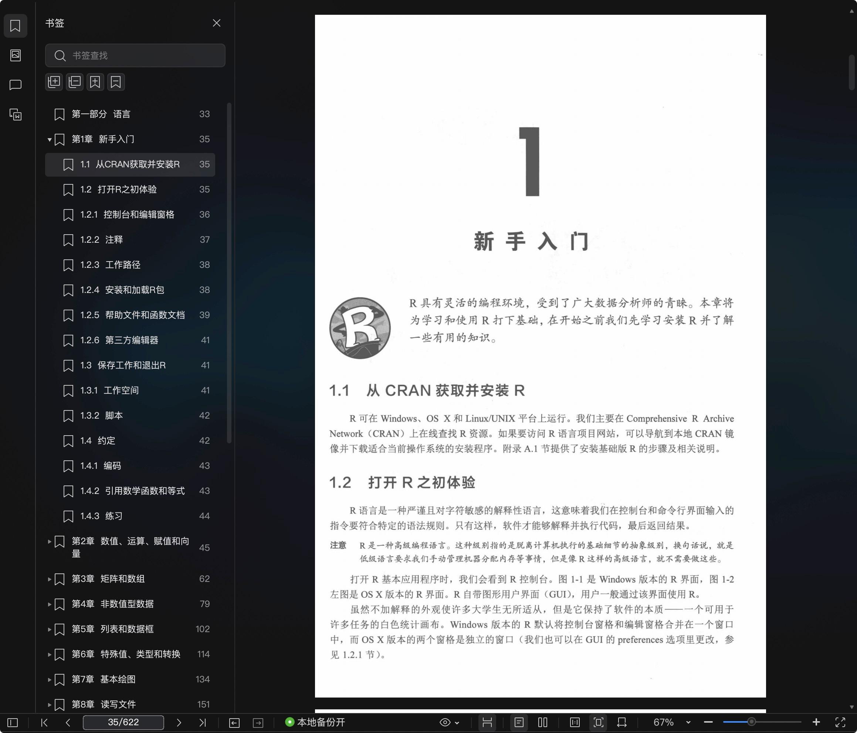Rotate the page view icon
This screenshot has height=733, width=857.
(621, 722)
